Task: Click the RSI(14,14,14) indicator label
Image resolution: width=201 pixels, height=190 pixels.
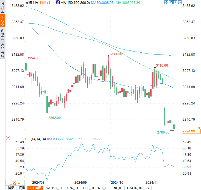Action: pyautogui.click(x=35, y=139)
